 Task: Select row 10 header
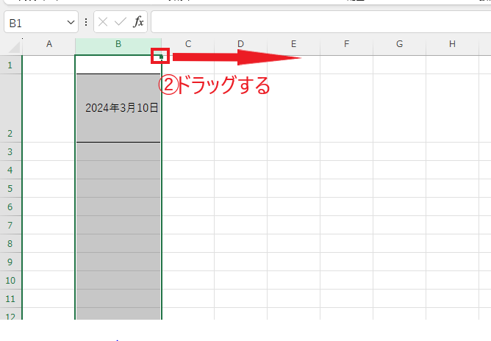10,280
